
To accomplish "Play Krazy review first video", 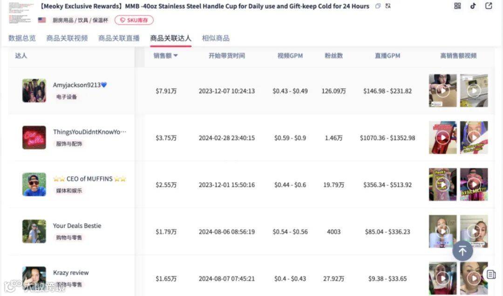I will [443, 278].
